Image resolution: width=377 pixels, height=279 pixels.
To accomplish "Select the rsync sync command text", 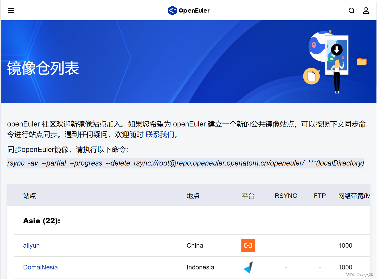I will (x=186, y=163).
